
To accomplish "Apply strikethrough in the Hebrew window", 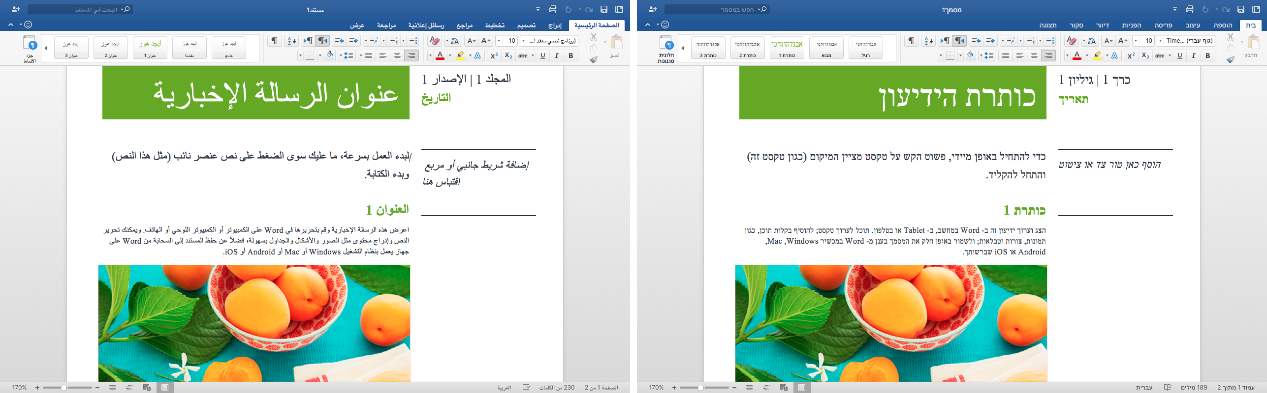I will point(1160,56).
